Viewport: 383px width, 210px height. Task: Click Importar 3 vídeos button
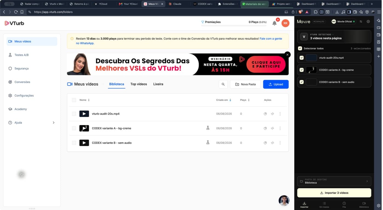(334, 193)
